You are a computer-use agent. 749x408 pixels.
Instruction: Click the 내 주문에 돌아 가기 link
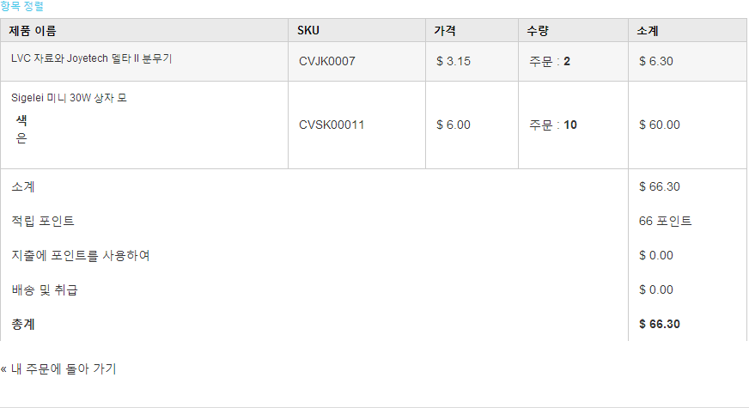pyautogui.click(x=60, y=368)
